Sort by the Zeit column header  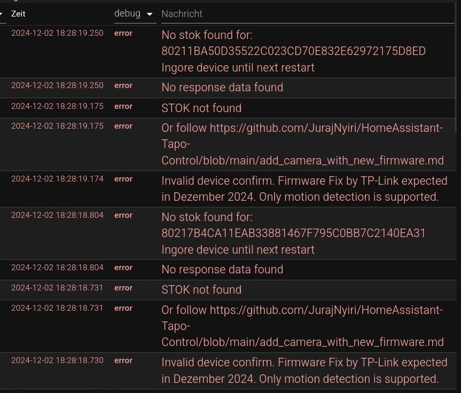(18, 14)
